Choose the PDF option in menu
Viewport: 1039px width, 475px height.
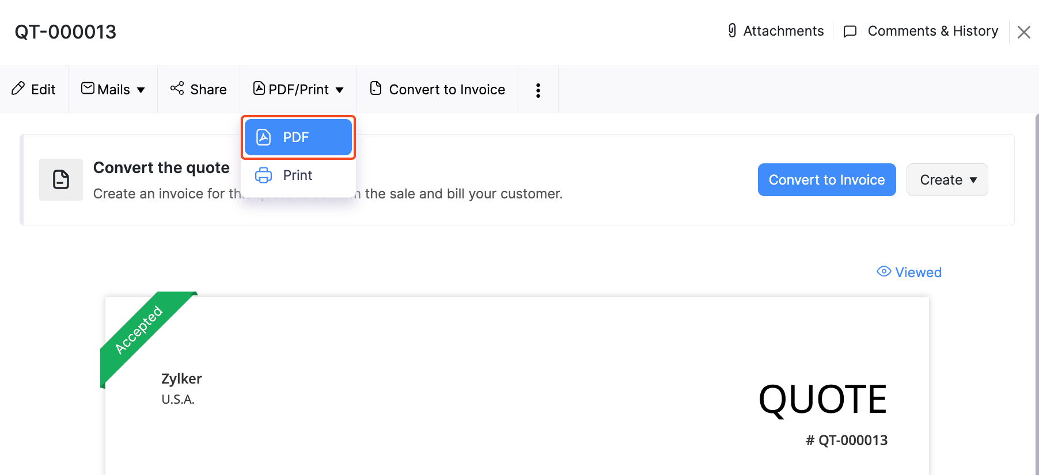tap(298, 137)
